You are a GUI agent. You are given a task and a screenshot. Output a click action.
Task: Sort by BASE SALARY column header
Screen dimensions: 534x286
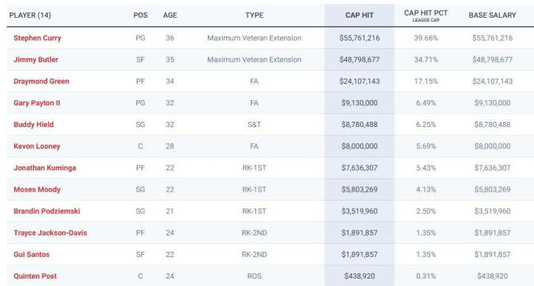pos(492,16)
